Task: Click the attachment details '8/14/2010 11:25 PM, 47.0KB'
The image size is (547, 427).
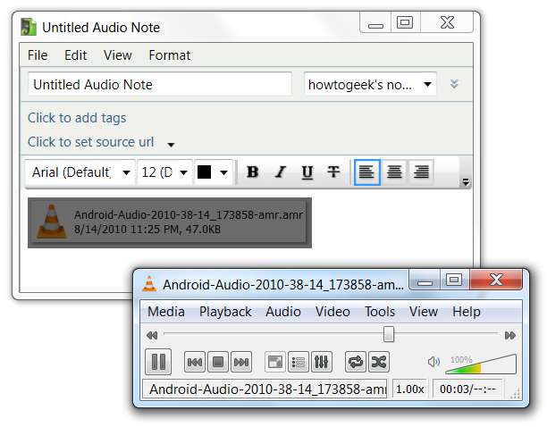Action: tap(147, 230)
